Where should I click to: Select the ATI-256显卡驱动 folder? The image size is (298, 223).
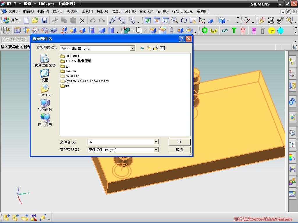(76, 61)
